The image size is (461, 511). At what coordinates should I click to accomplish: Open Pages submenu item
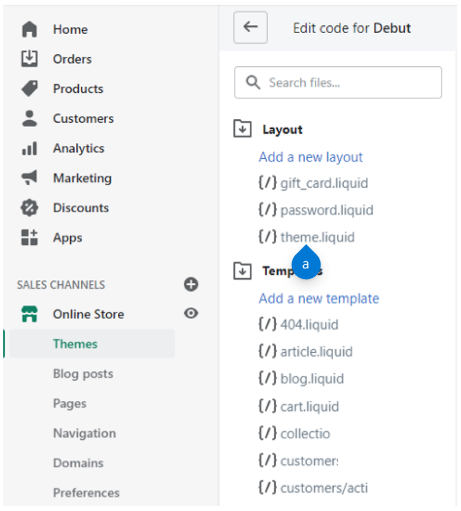tap(70, 404)
